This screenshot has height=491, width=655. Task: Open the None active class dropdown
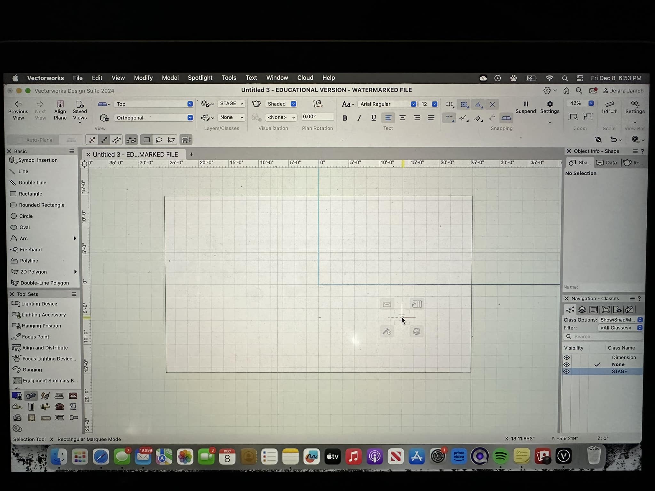[231, 117]
